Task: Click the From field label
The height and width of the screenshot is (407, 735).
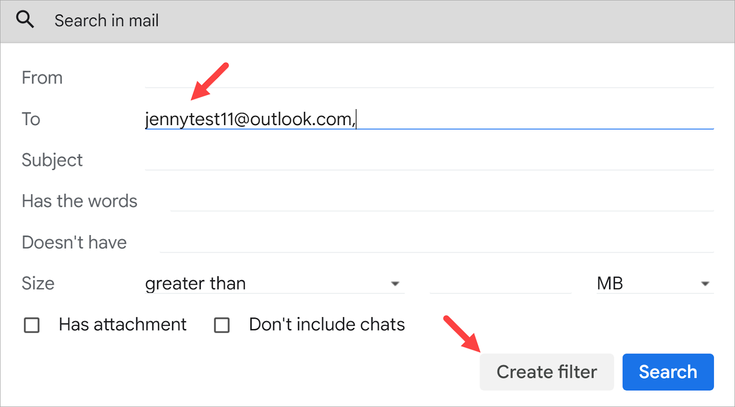Action: 42,78
